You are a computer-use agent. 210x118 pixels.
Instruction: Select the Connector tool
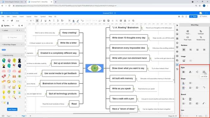(82, 21)
